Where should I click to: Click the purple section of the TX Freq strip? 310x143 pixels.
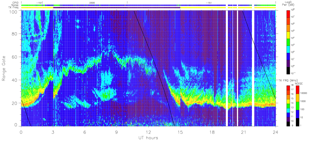point(117,8)
